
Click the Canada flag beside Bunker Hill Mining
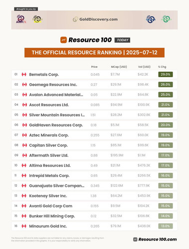[24, 216]
